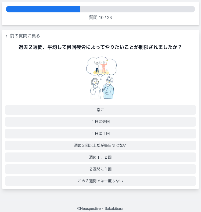Click the ©Neuspective footer text
Screen dimensions: 201x212
pyautogui.click(x=89, y=208)
